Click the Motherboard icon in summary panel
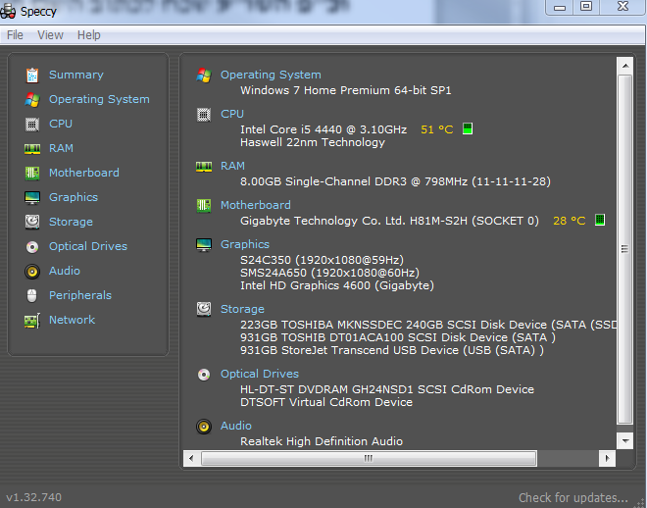647x508 pixels. (204, 205)
